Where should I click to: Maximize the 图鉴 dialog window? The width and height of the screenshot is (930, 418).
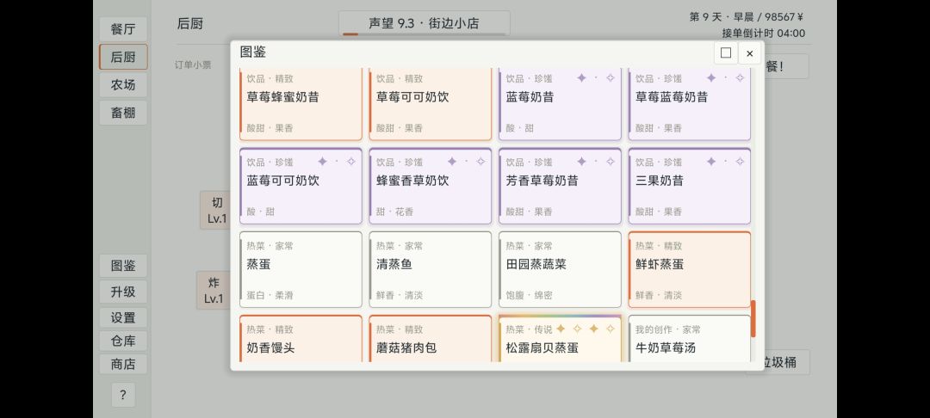point(725,53)
